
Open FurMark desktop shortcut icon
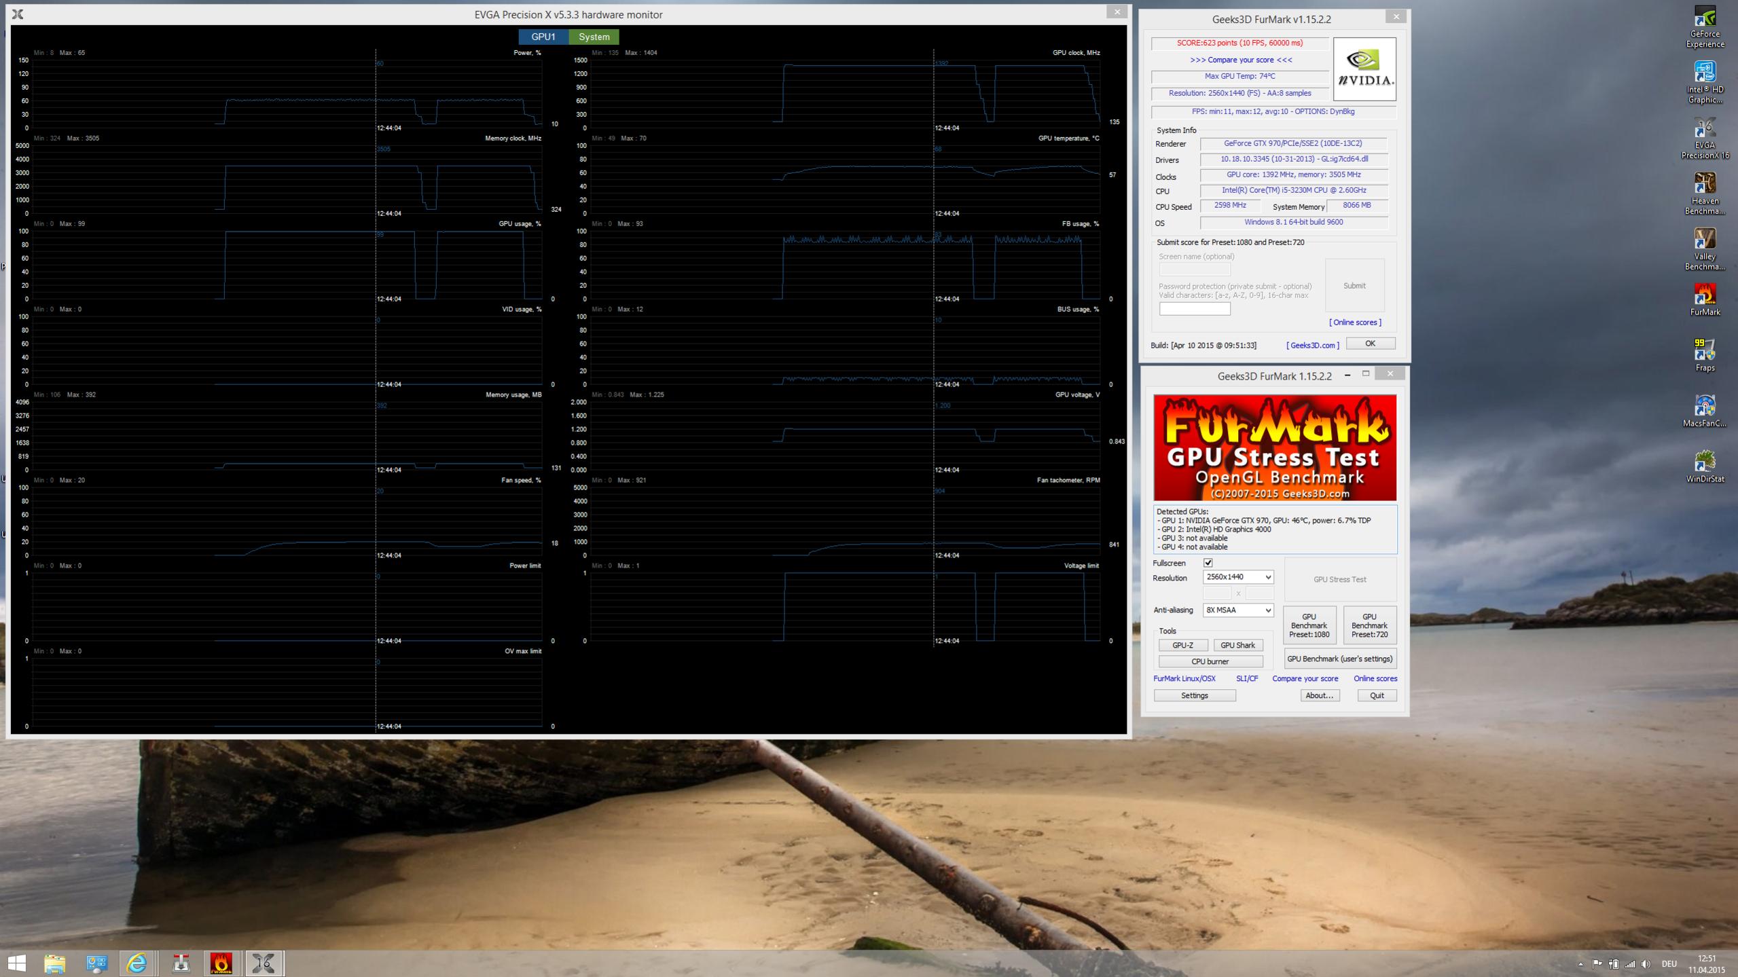click(1704, 298)
